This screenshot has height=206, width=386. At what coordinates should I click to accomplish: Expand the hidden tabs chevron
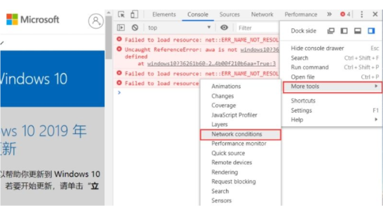click(x=329, y=15)
